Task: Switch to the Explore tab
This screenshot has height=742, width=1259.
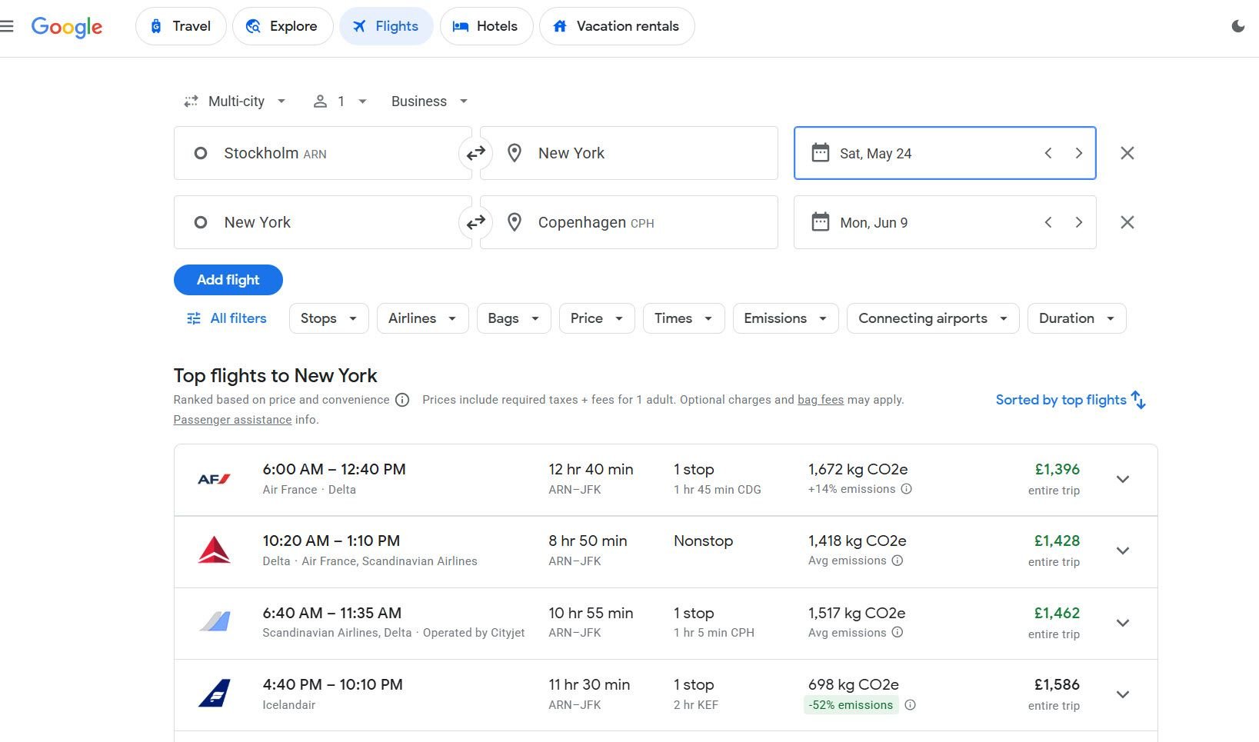Action: [282, 26]
